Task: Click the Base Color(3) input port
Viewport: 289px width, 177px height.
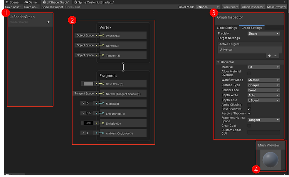Action: point(103,84)
